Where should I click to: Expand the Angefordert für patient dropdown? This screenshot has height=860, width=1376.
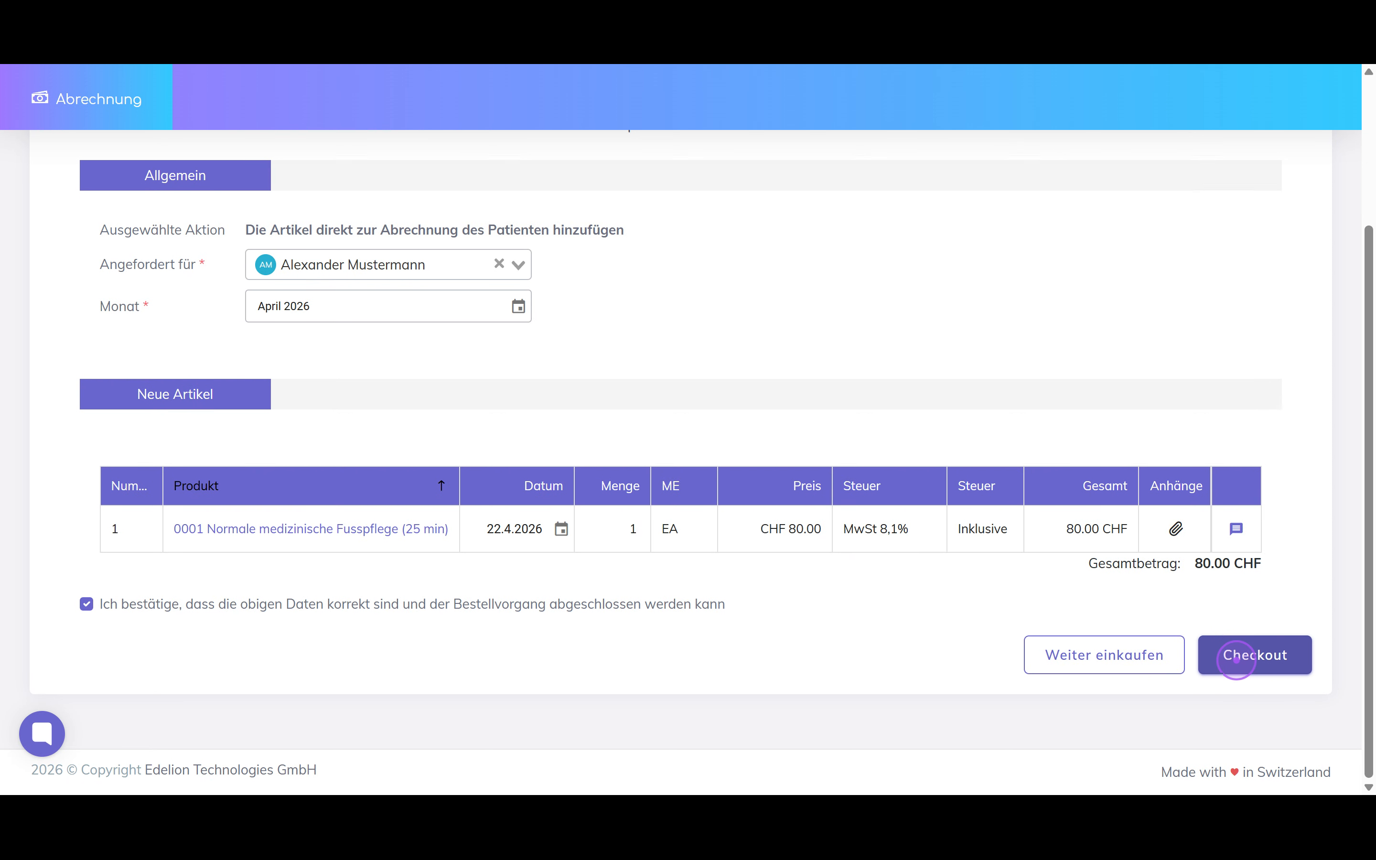pyautogui.click(x=518, y=265)
